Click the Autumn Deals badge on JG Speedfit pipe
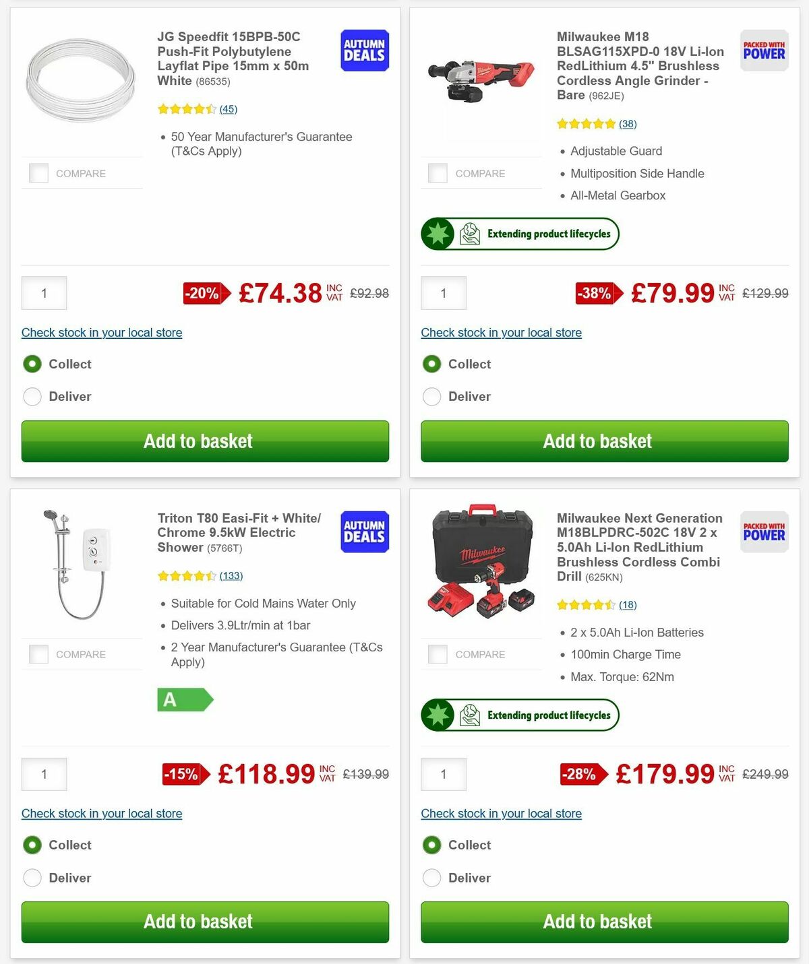The image size is (809, 964). (x=363, y=50)
